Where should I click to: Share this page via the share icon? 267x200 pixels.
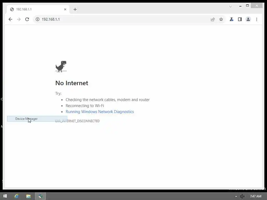click(x=213, y=19)
